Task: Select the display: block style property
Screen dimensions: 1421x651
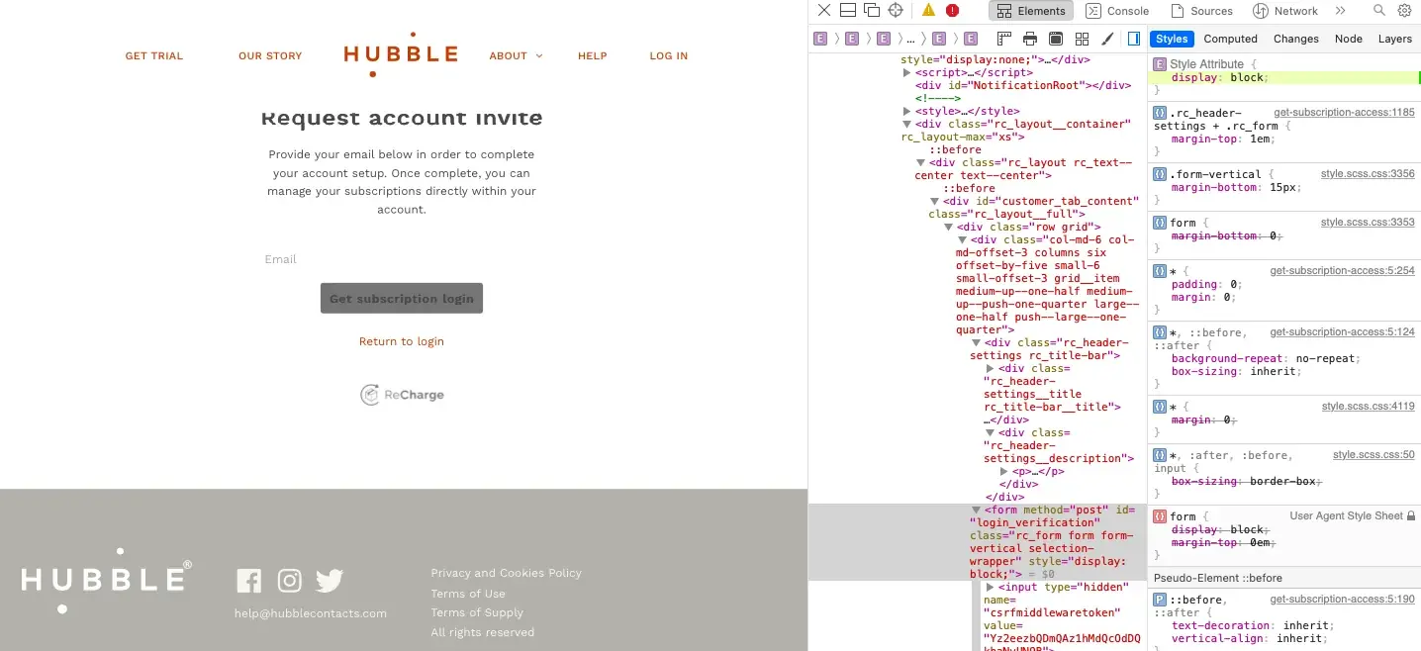Action: tap(1219, 77)
